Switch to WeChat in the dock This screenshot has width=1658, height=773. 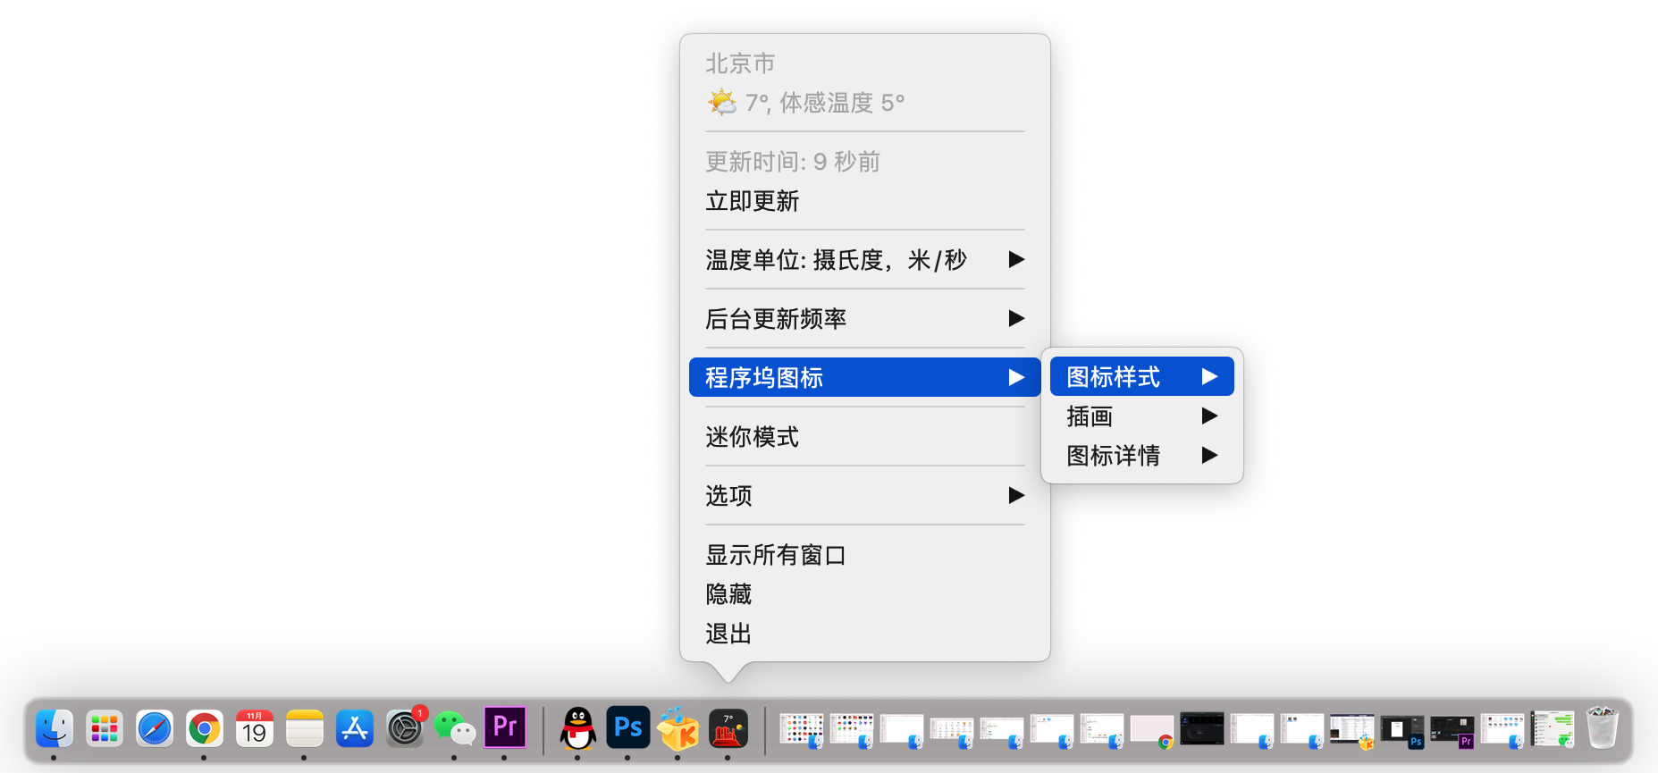coord(454,728)
